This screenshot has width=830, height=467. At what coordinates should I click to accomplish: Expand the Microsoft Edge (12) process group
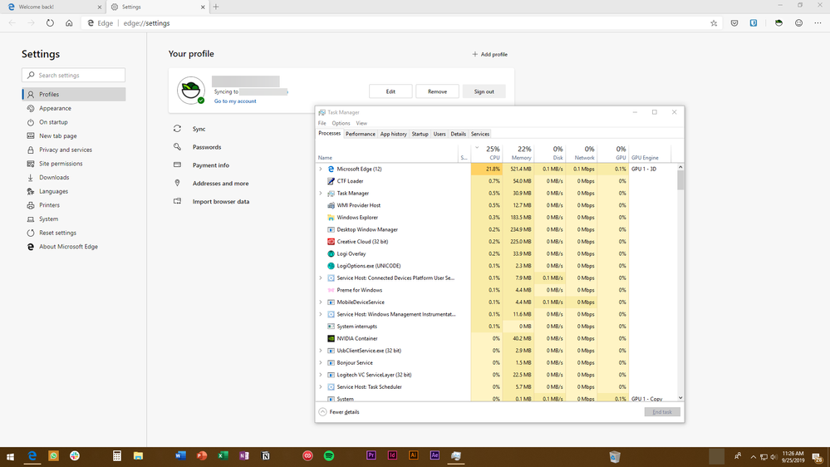320,169
